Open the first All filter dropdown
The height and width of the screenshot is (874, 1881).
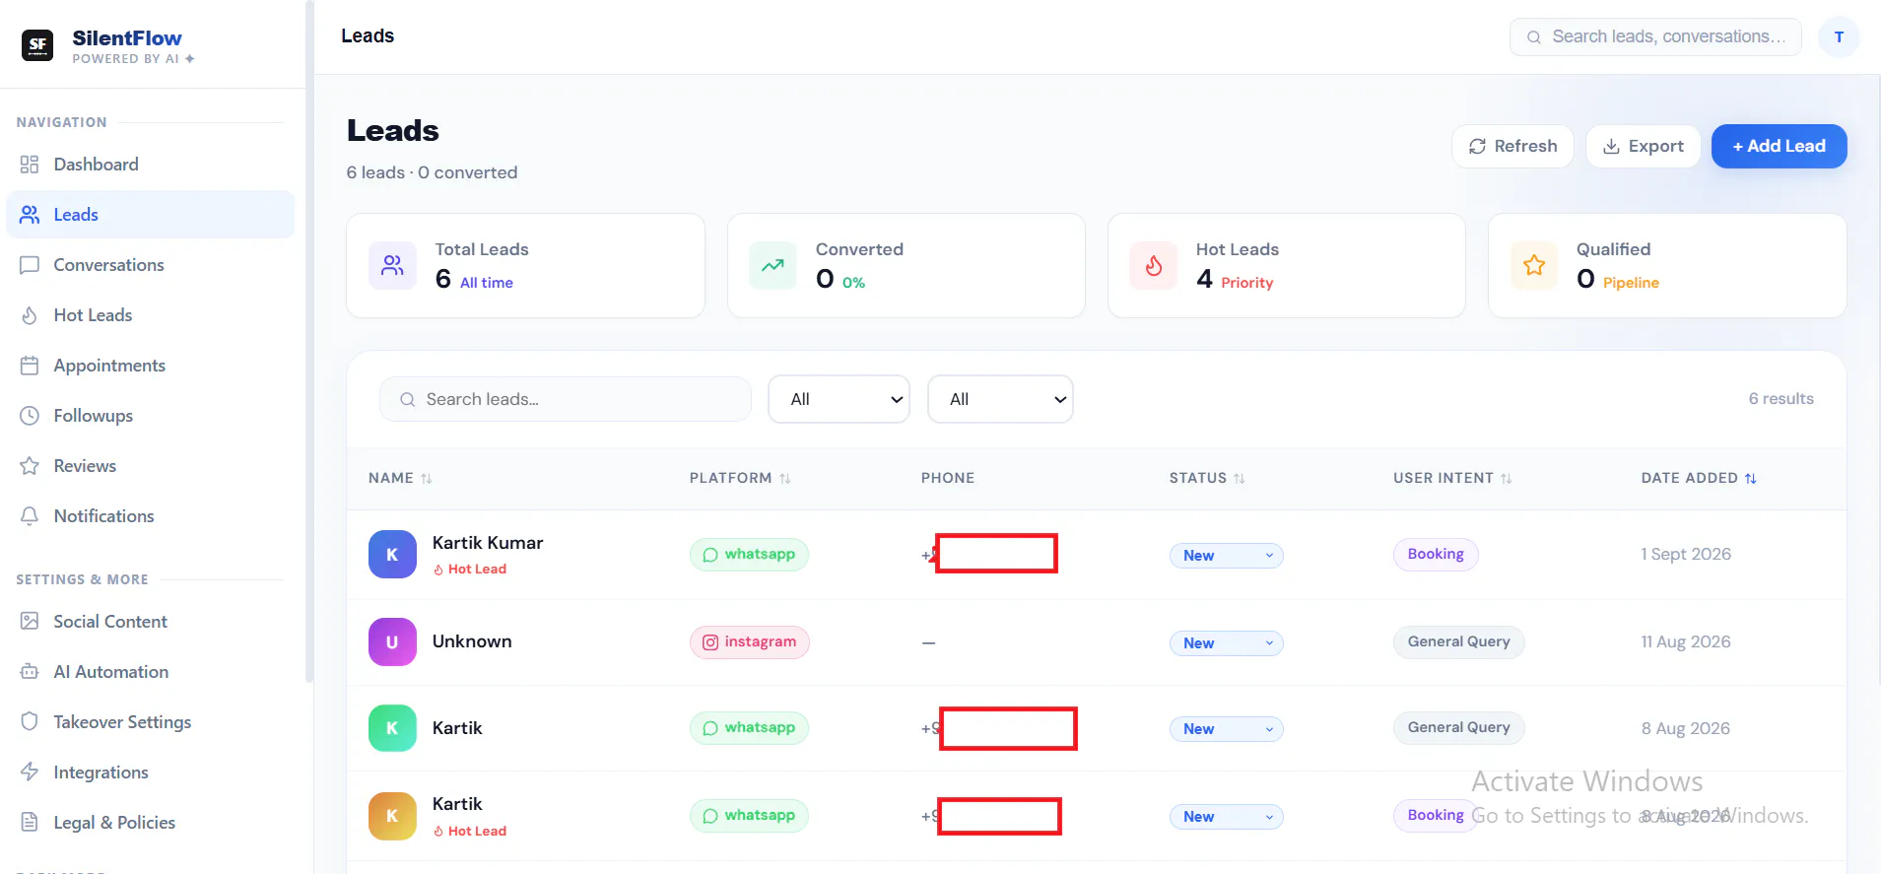click(839, 399)
